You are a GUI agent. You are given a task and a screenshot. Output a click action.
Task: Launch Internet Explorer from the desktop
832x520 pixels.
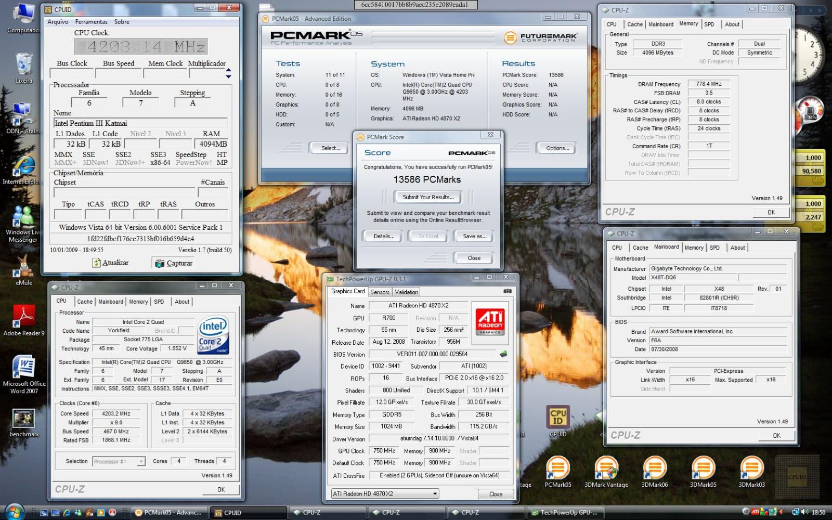(22, 170)
